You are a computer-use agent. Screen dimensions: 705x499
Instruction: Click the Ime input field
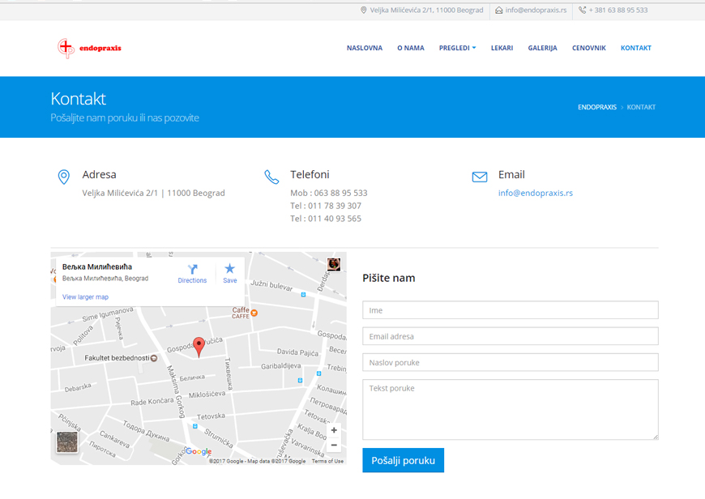(510, 310)
